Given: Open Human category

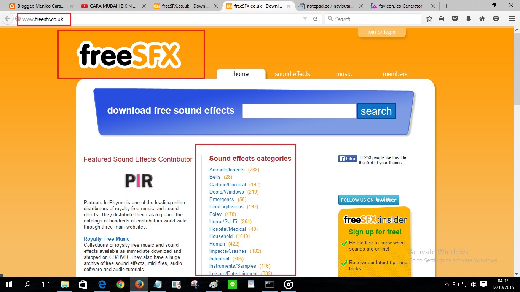Looking at the screenshot, I should (217, 244).
